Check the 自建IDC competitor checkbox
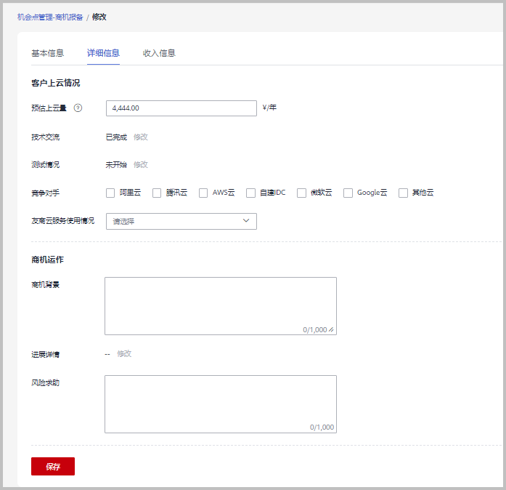The width and height of the screenshot is (506, 490). (x=250, y=193)
